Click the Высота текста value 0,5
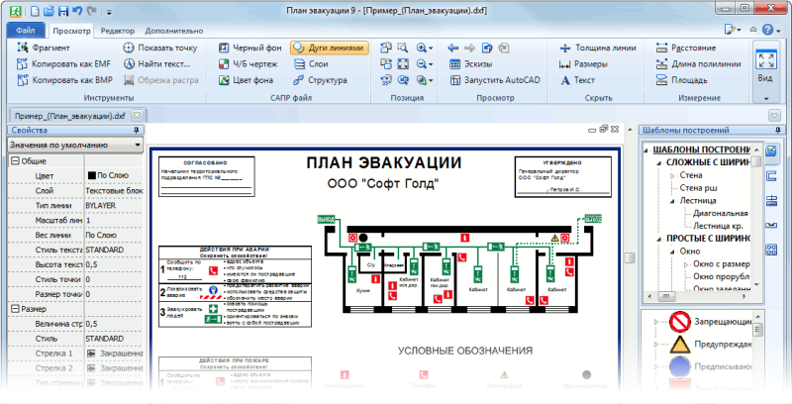This screenshot has height=404, width=792. [114, 264]
